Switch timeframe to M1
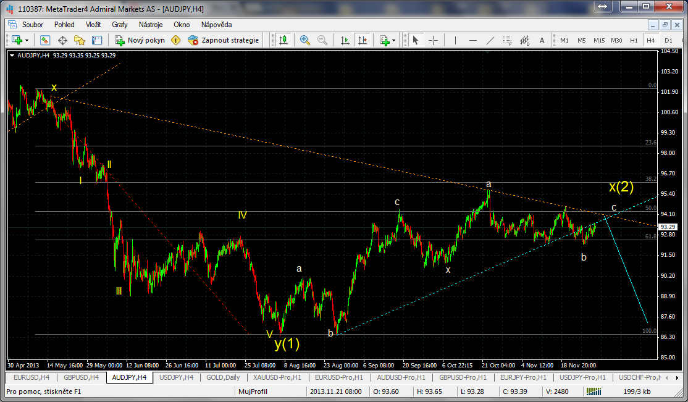Screen dimensions: 688x402 (564, 40)
